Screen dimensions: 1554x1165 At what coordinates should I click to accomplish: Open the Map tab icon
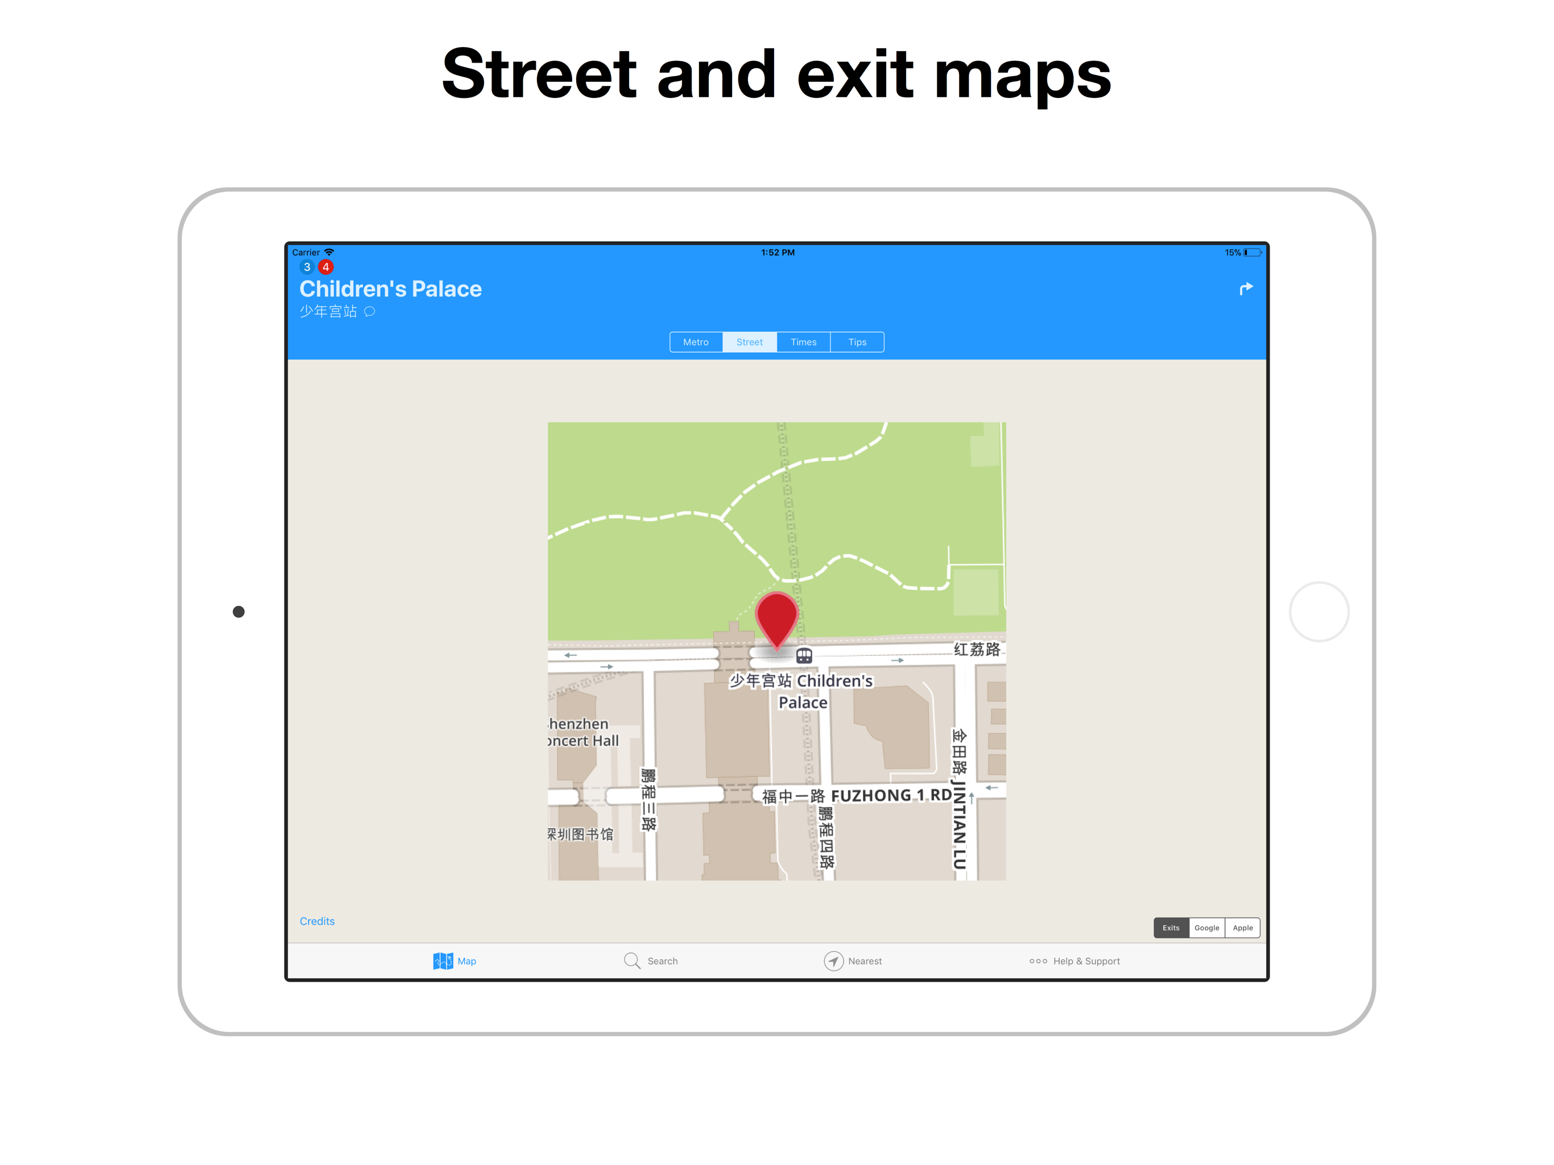click(x=443, y=961)
